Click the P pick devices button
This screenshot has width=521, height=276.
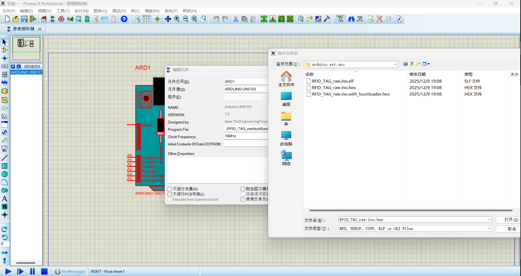coord(13,67)
